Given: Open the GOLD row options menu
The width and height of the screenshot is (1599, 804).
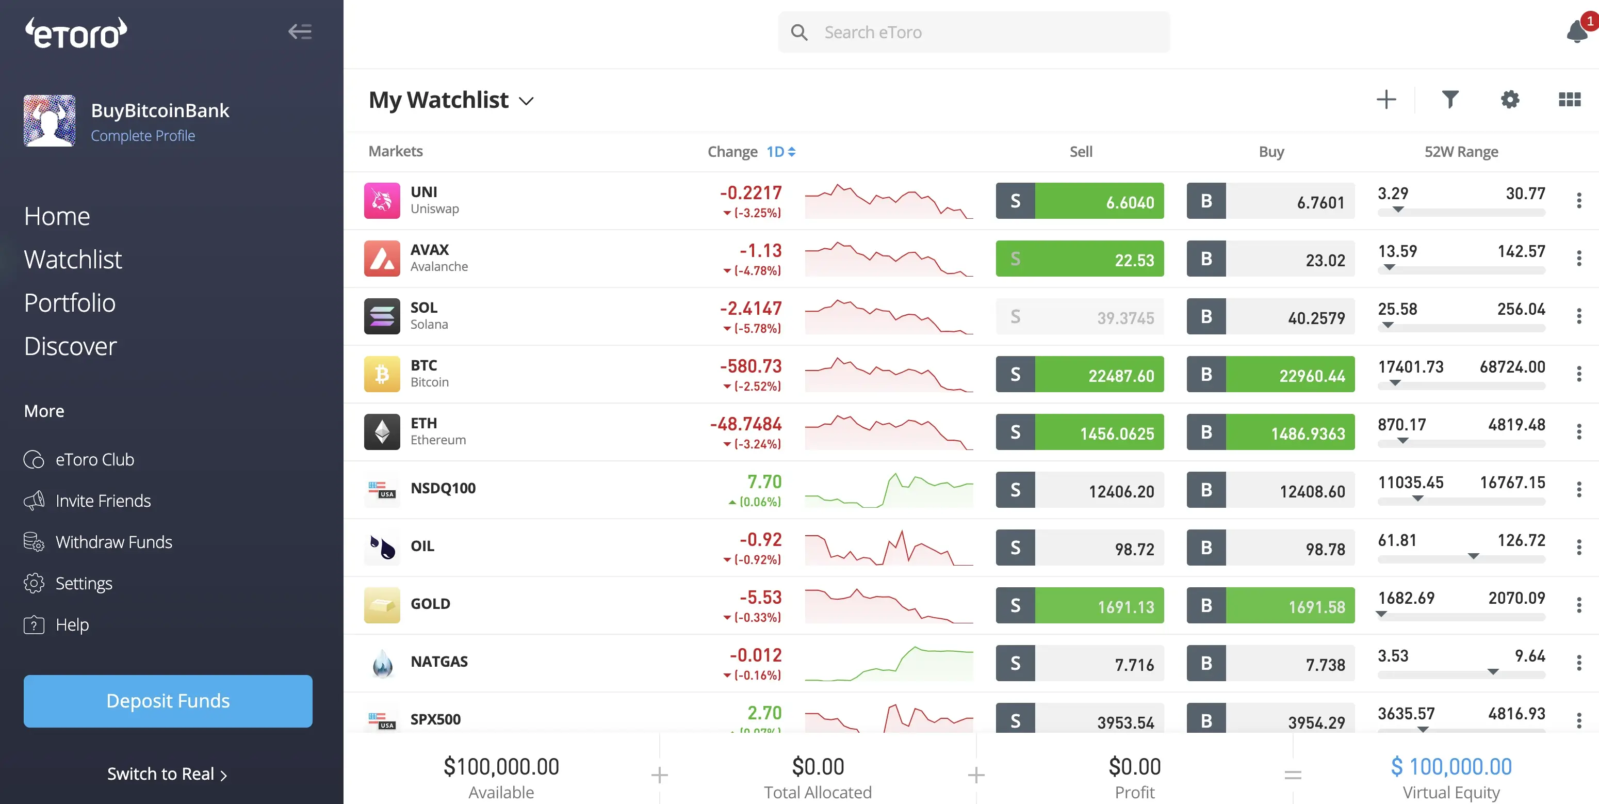Looking at the screenshot, I should tap(1578, 605).
